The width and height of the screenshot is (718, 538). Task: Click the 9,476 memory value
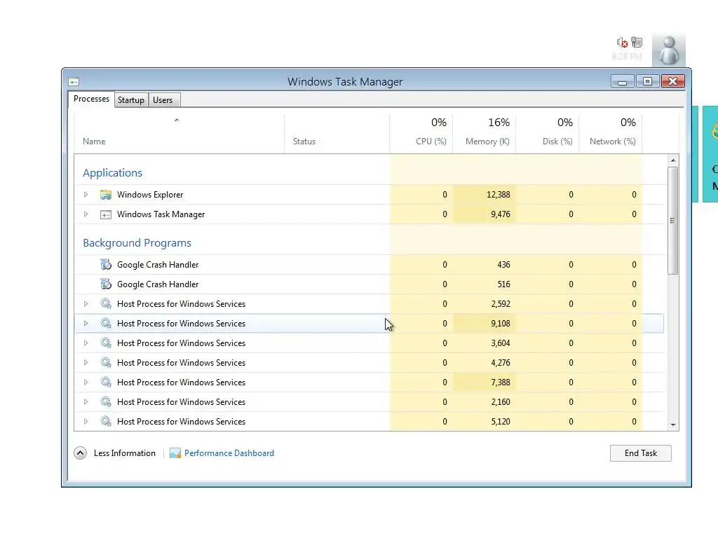[x=501, y=214]
